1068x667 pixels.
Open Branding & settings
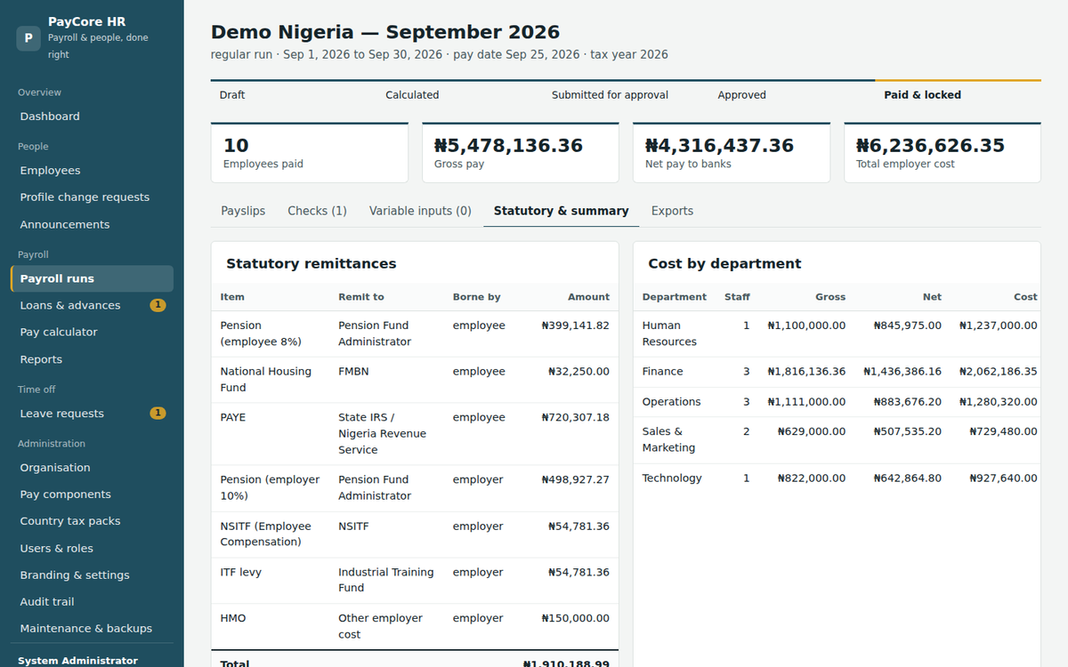click(92, 575)
